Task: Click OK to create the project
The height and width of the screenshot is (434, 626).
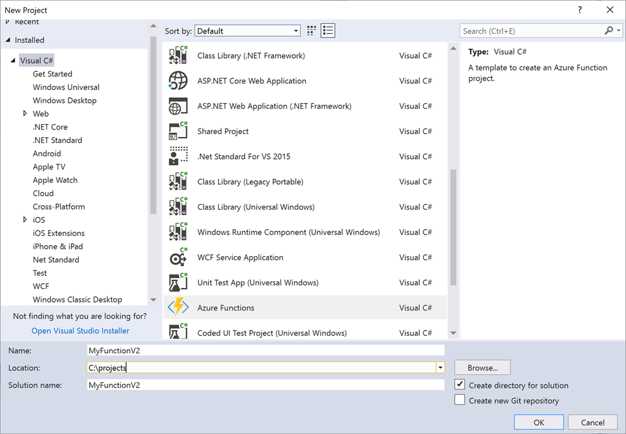Action: point(539,422)
